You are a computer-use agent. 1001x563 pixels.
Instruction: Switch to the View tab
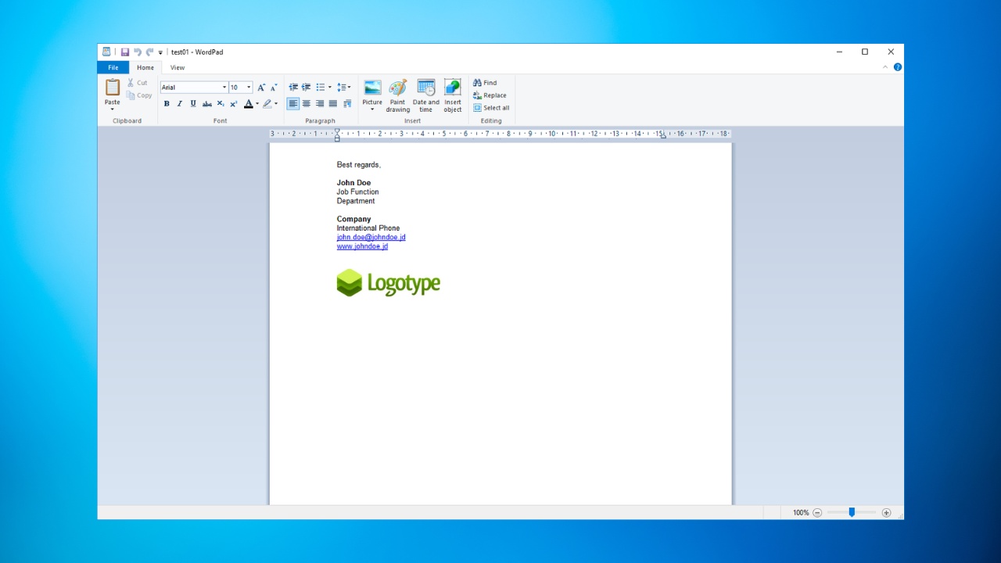pyautogui.click(x=178, y=68)
